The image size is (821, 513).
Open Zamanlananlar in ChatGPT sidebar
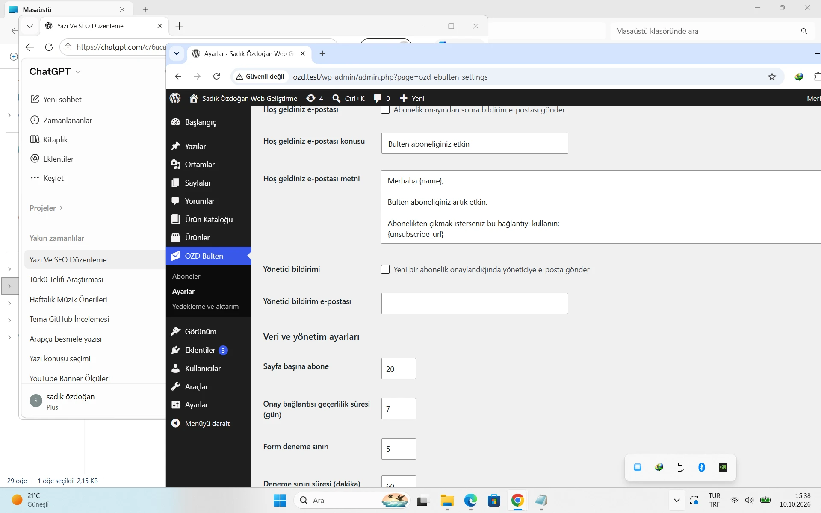point(61,121)
